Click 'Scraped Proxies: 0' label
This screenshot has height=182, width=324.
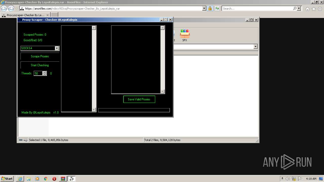(35, 35)
